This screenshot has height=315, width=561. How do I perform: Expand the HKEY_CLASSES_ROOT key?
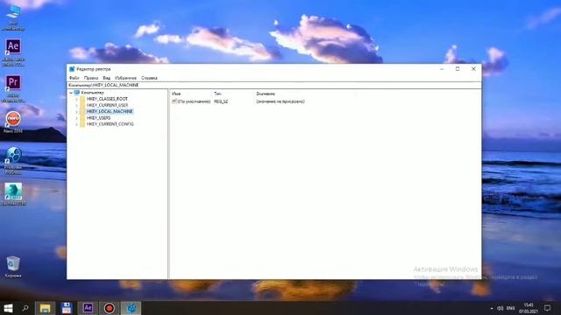tap(76, 99)
